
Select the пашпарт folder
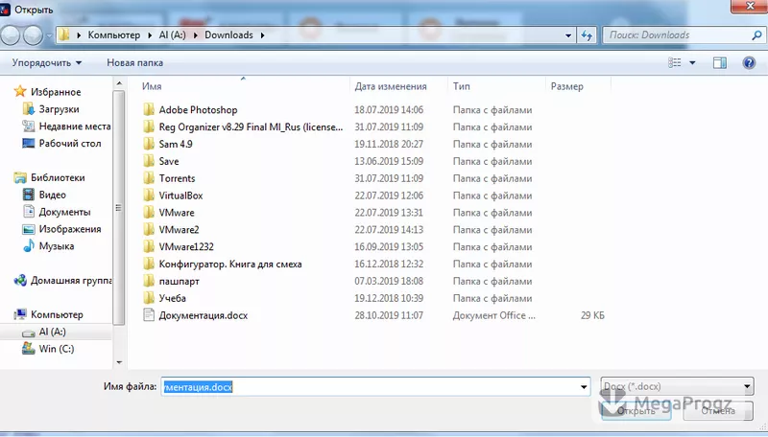180,281
